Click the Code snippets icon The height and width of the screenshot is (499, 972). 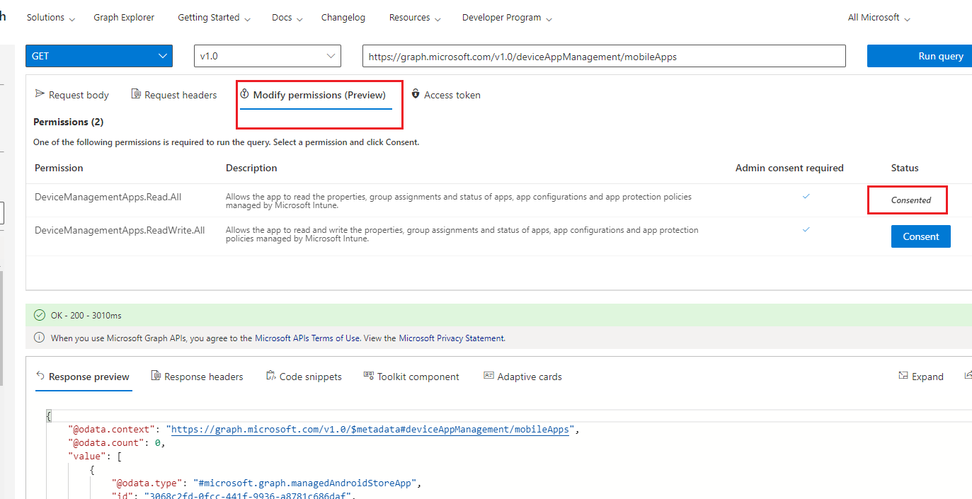pos(270,376)
